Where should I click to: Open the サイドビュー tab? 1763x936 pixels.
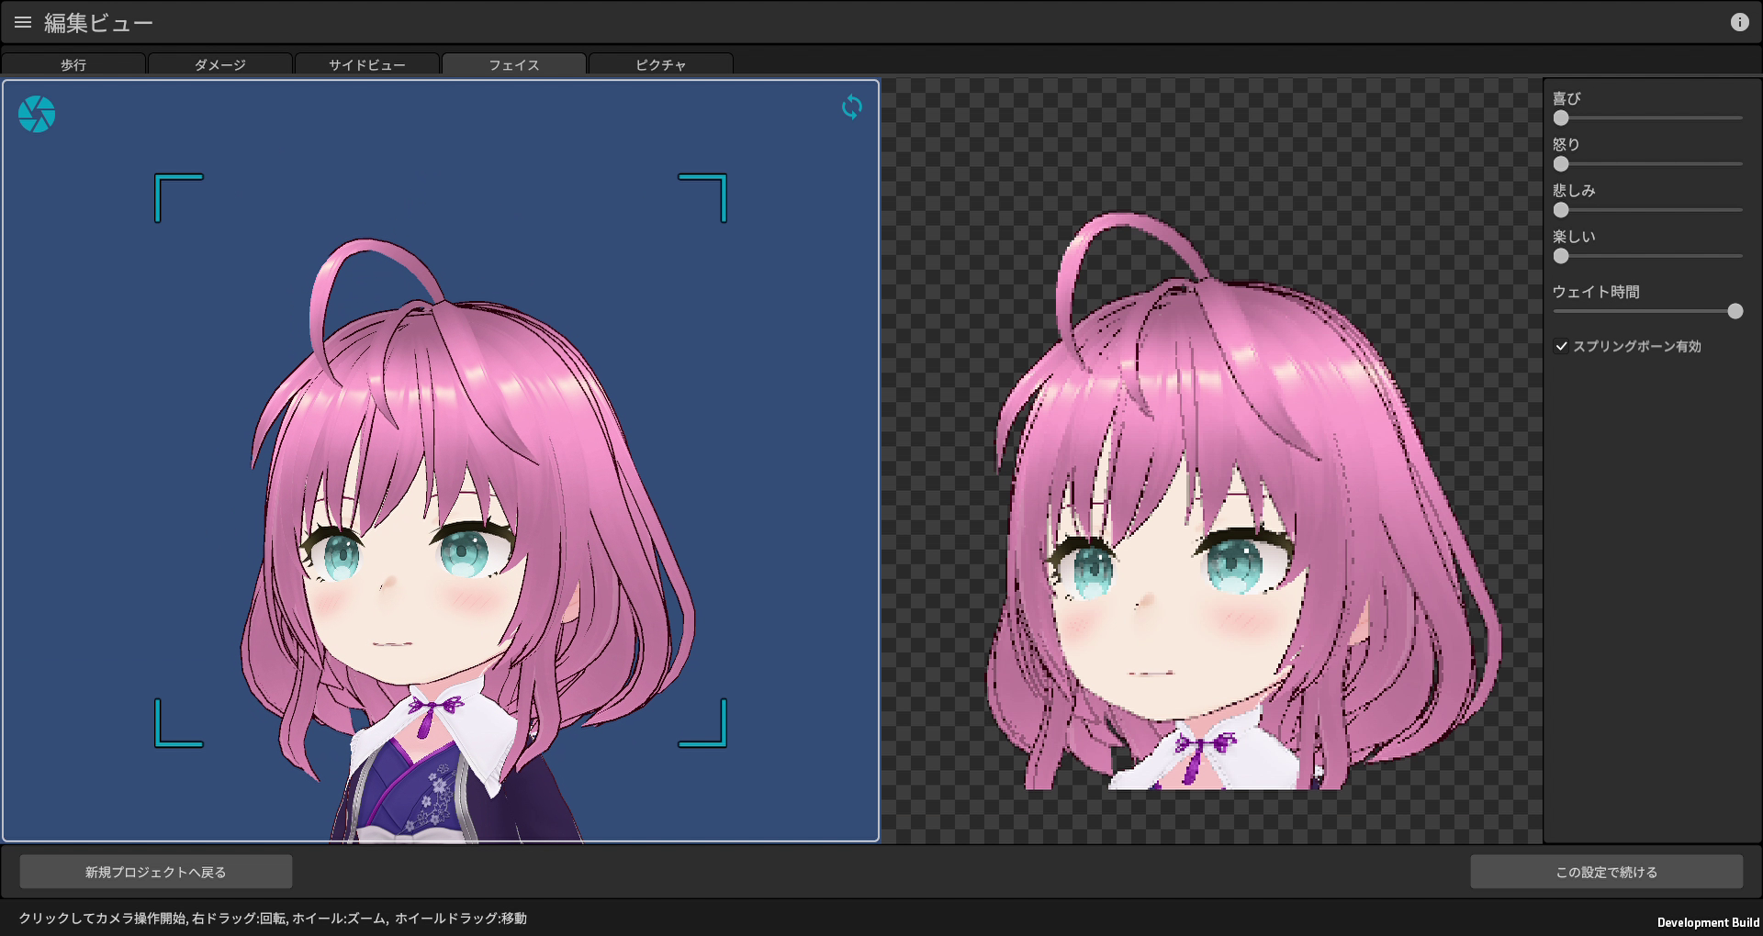(367, 64)
